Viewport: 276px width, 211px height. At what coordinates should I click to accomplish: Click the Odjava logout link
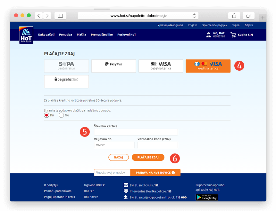(x=249, y=25)
